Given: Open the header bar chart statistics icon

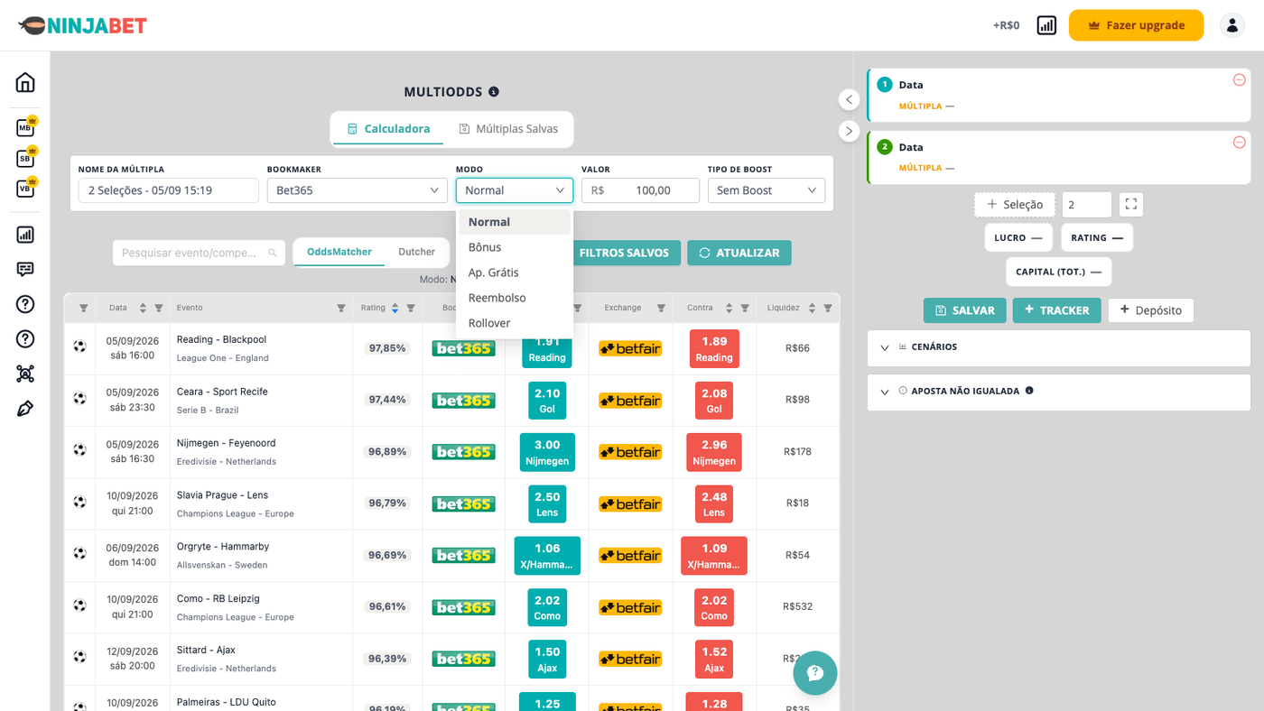Looking at the screenshot, I should tap(1046, 25).
